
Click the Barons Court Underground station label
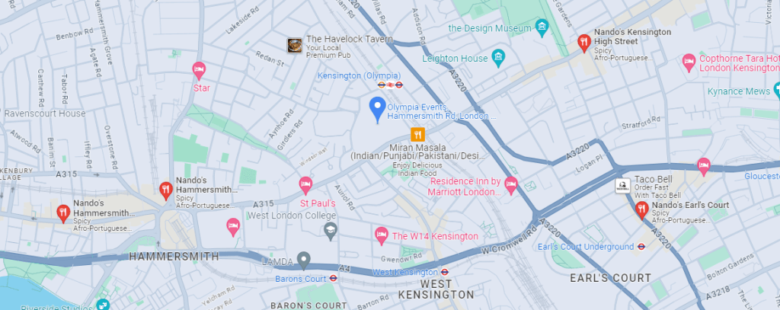[x=300, y=279]
